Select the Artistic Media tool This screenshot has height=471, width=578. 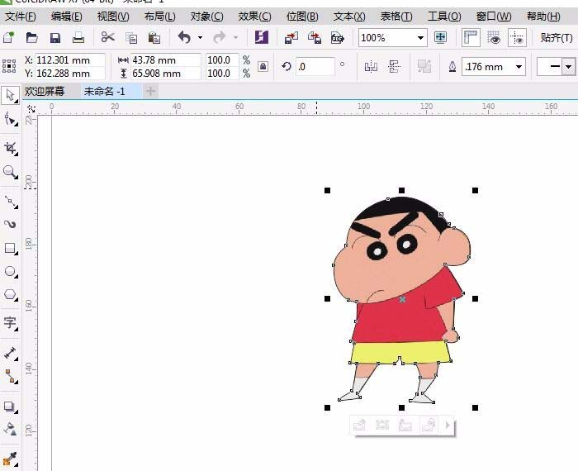pyautogui.click(x=10, y=224)
